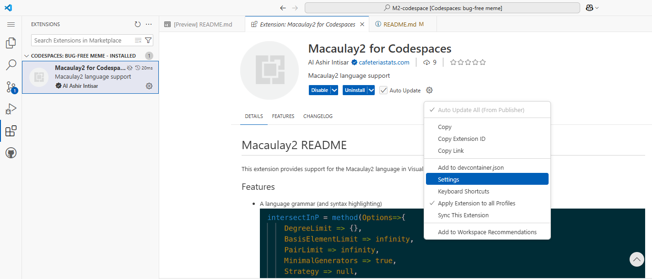The width and height of the screenshot is (652, 279).
Task: Toggle Auto Update All (From Publisher)
Action: point(487,110)
